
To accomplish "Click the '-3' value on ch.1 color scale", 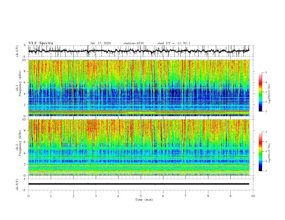I will pyautogui.click(x=266, y=72).
